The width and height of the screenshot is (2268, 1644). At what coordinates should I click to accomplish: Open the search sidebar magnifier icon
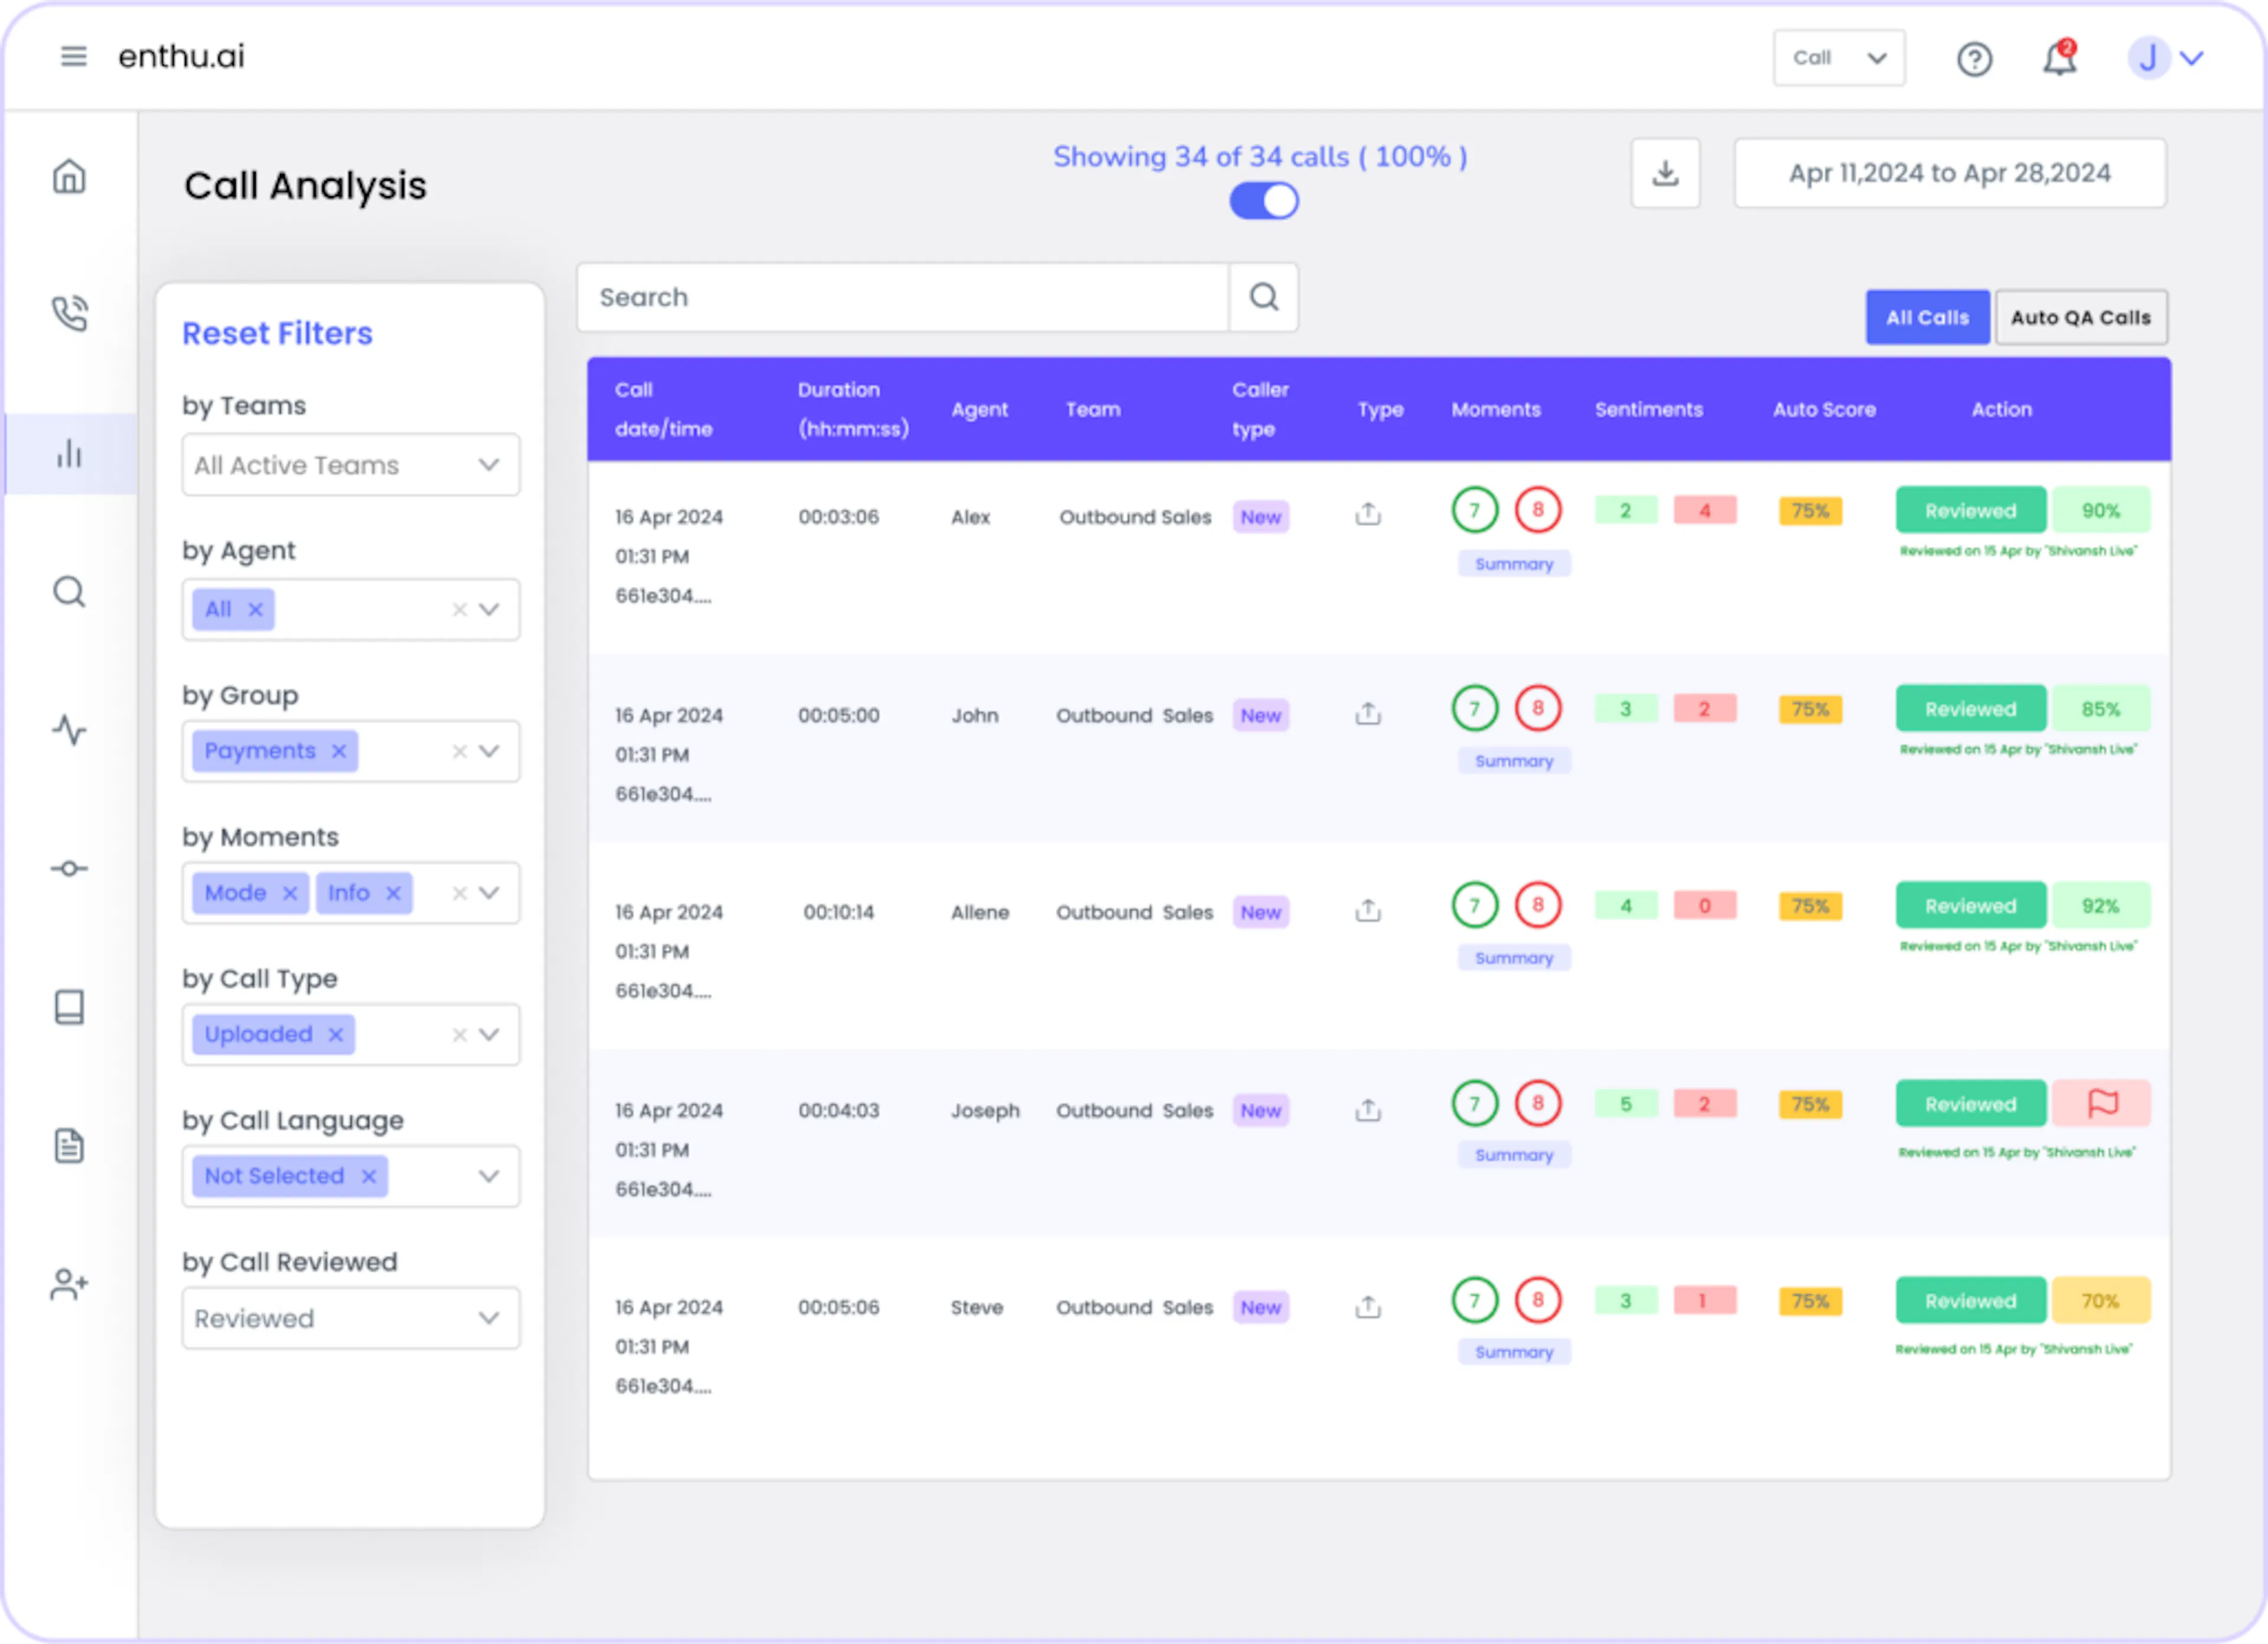click(x=69, y=592)
